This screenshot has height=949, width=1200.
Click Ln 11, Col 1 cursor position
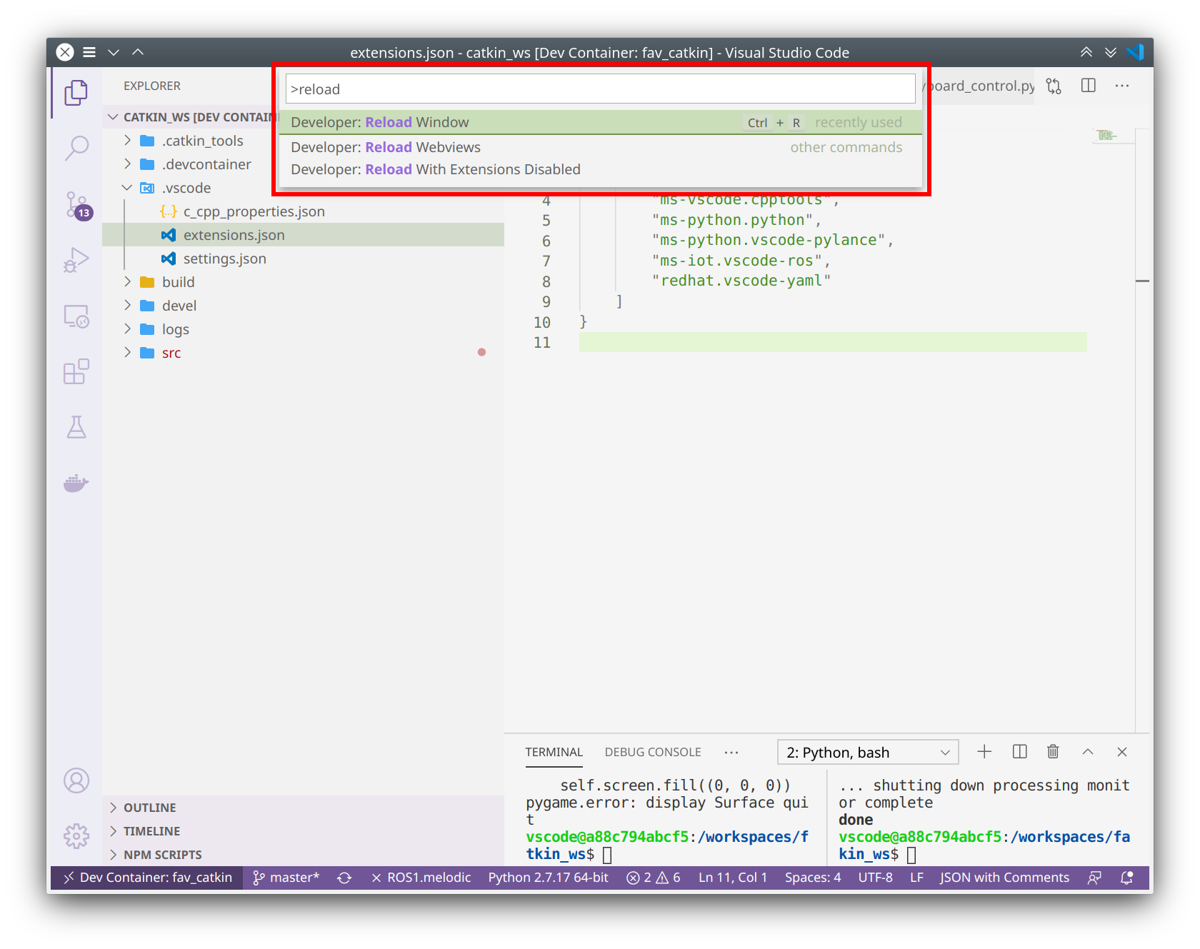pyautogui.click(x=733, y=878)
